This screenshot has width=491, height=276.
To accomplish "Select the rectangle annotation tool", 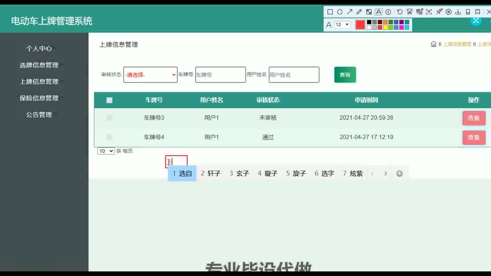I will [330, 12].
